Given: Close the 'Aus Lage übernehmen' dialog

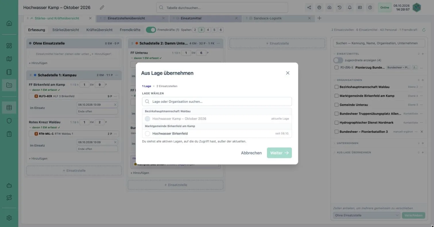Looking at the screenshot, I should click(288, 73).
